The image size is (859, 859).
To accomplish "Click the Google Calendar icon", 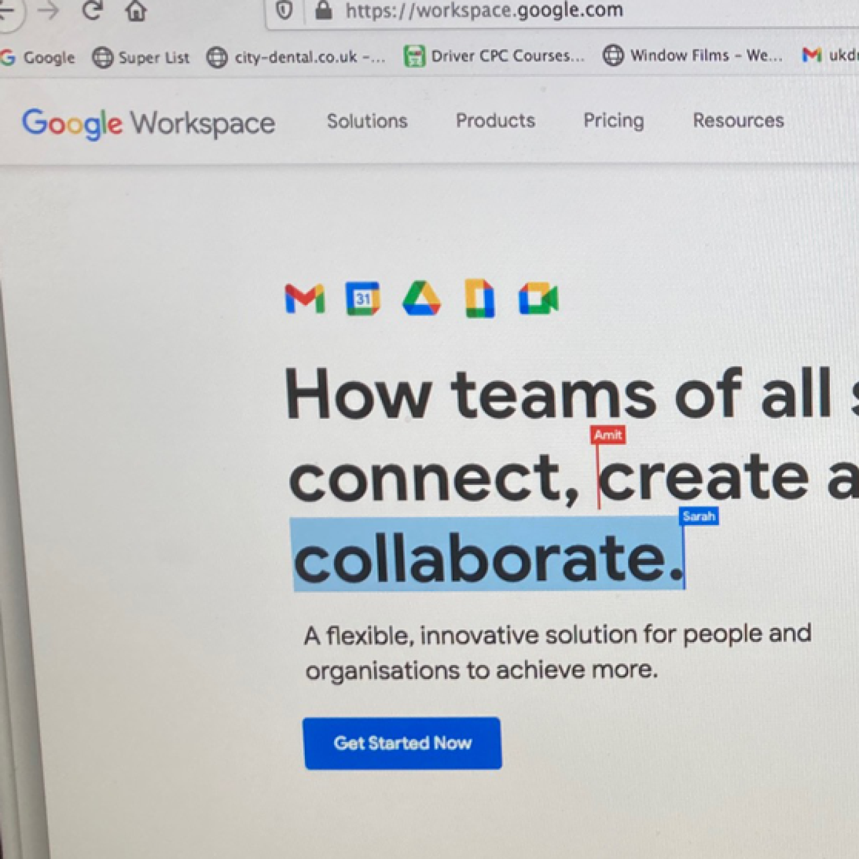I will pyautogui.click(x=363, y=298).
